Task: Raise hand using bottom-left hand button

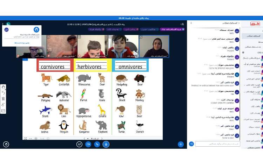Action: coord(6,144)
